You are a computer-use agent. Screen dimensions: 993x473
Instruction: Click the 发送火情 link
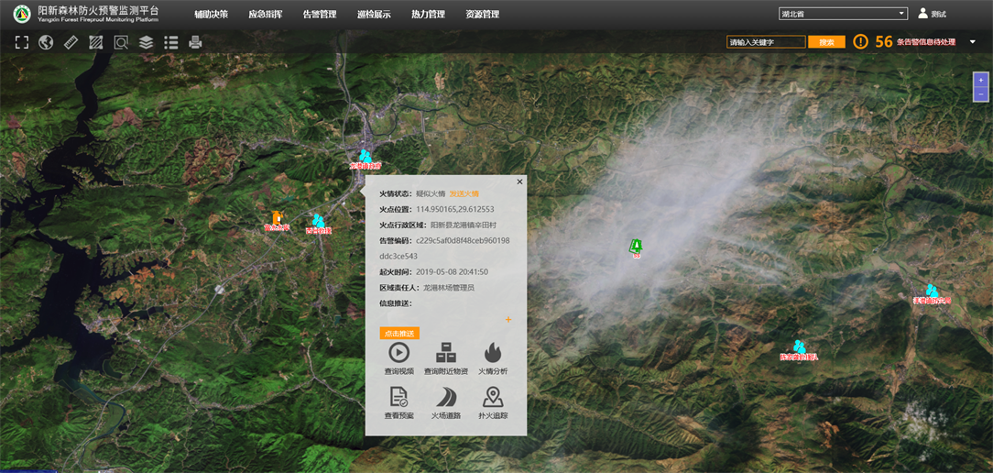coord(464,193)
